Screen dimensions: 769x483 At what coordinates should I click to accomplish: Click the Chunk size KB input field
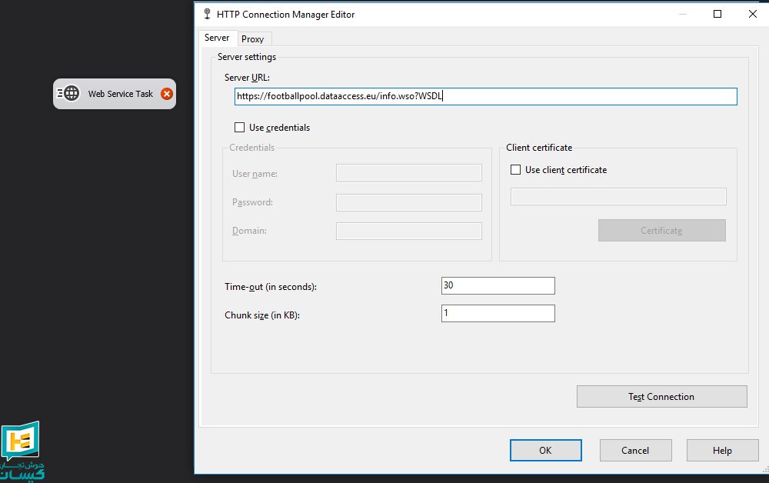[498, 313]
